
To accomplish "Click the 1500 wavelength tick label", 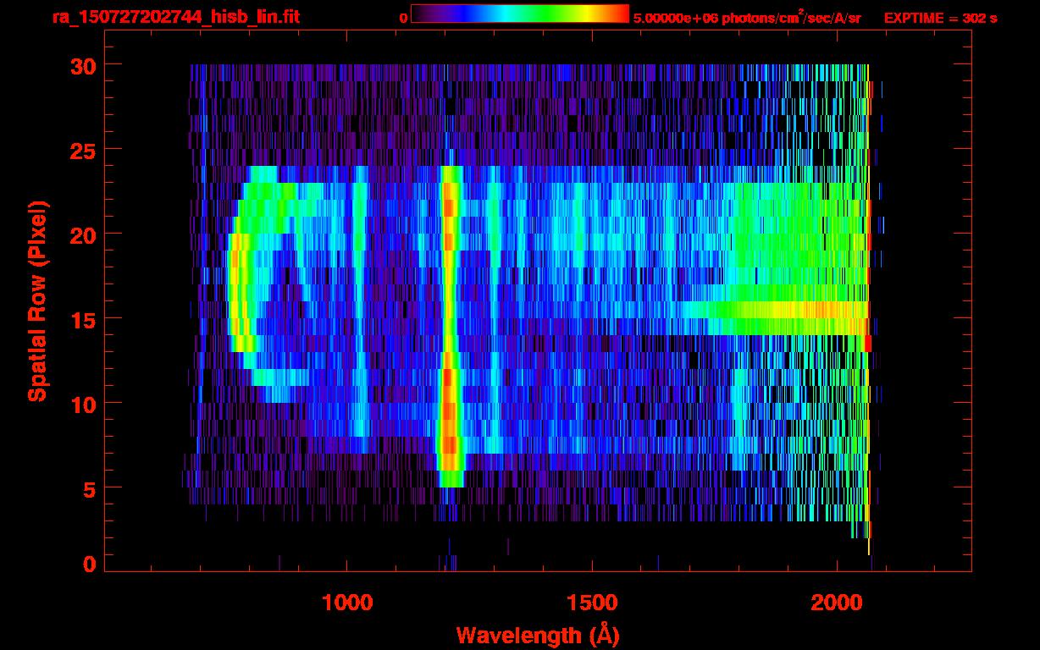I will tap(592, 603).
